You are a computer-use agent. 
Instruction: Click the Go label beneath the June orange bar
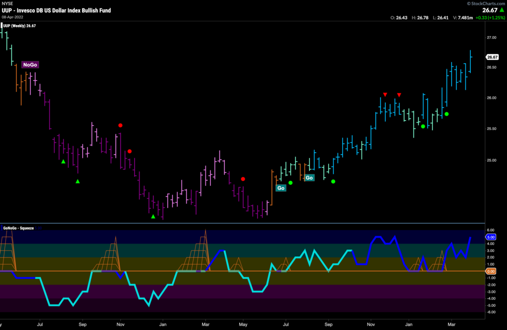pyautogui.click(x=281, y=188)
